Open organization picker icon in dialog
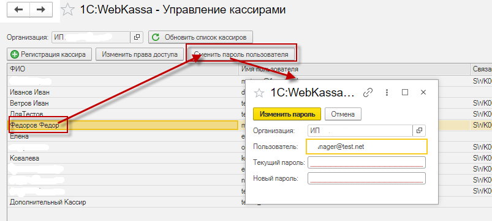This screenshot has height=221, width=492. (x=419, y=131)
